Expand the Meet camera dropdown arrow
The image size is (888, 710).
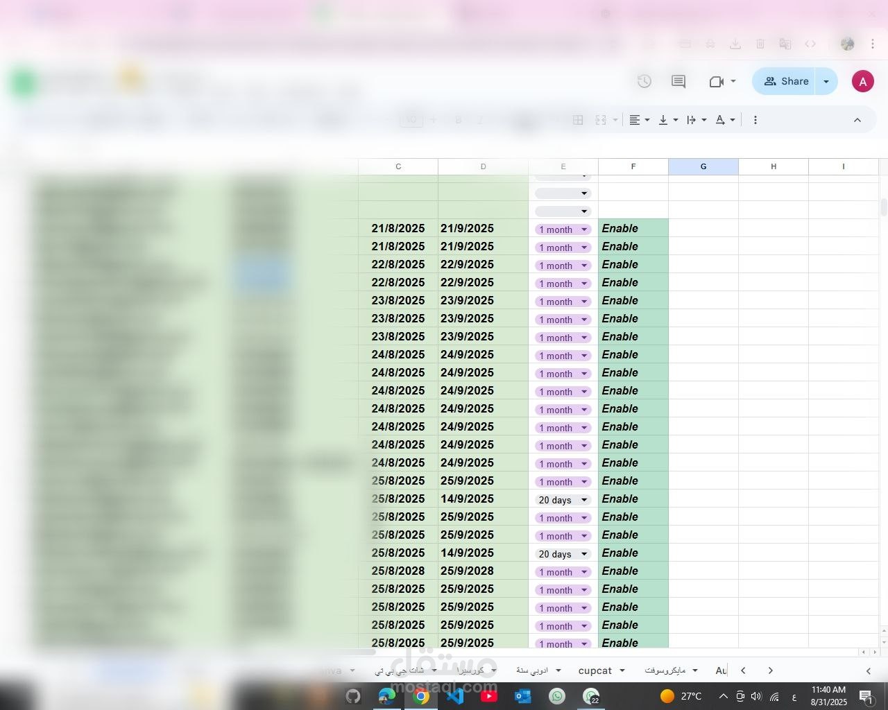(733, 81)
